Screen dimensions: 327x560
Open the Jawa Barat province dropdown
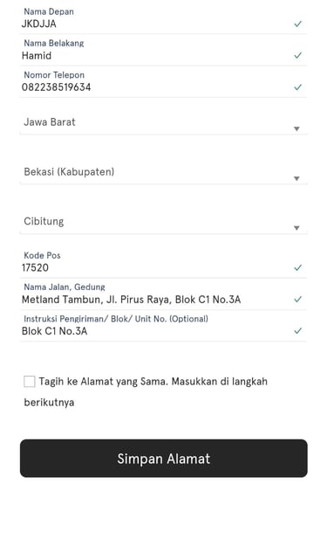164,122
